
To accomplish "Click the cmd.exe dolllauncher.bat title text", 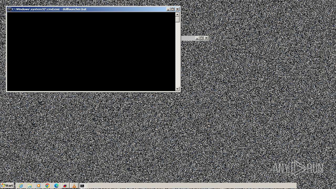I will (x=49, y=9).
